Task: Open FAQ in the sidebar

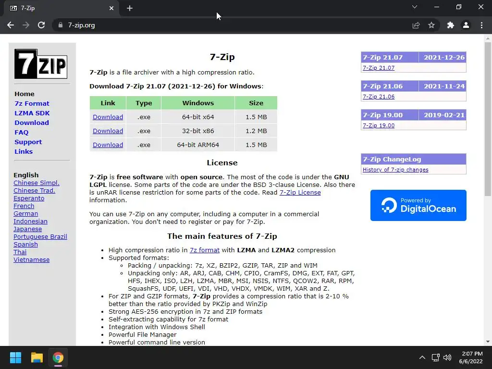Action: [21, 133]
